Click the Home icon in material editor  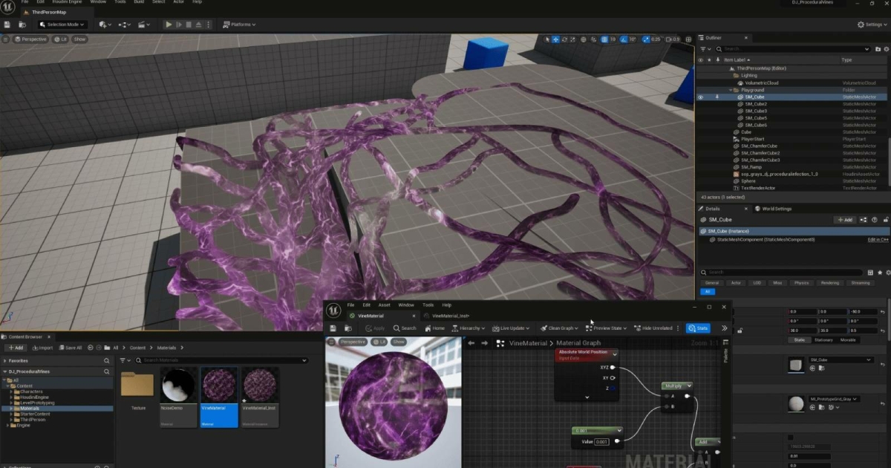434,328
